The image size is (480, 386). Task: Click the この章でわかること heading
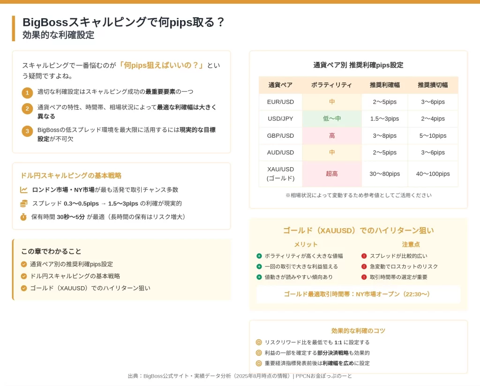point(51,252)
